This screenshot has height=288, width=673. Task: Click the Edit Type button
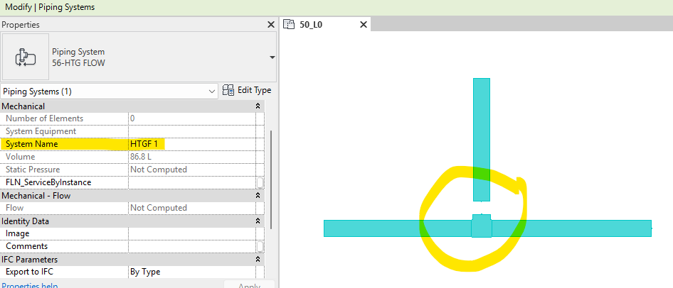(248, 90)
